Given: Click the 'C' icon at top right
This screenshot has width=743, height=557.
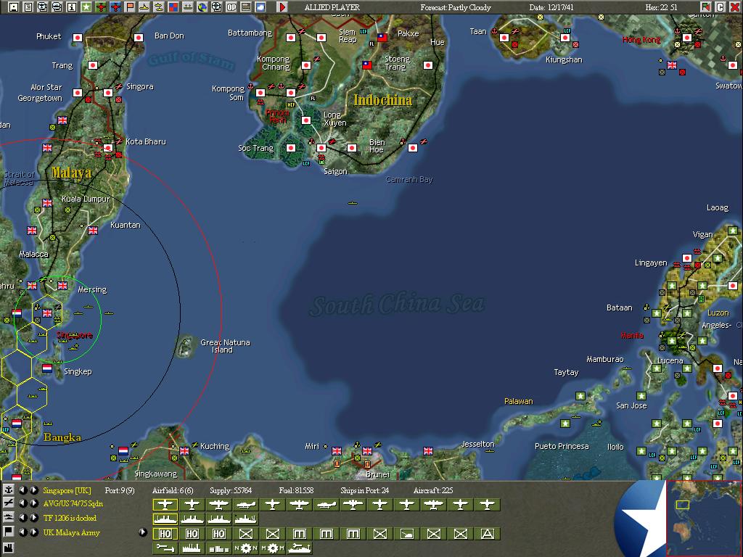Looking at the screenshot, I should coord(720,7).
